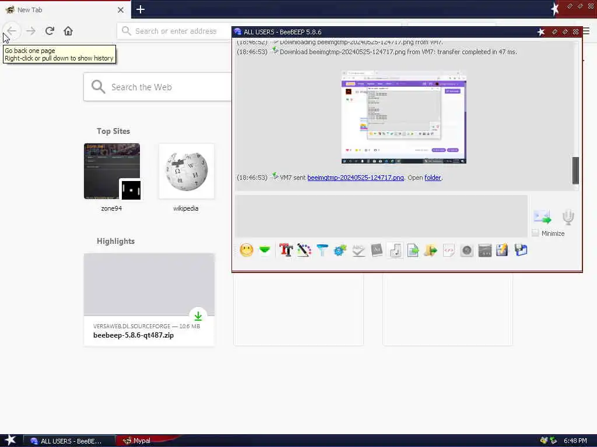Image resolution: width=597 pixels, height=447 pixels.
Task: Click the green down-arrow icon in BeeBEEP toolbar
Action: click(x=265, y=250)
